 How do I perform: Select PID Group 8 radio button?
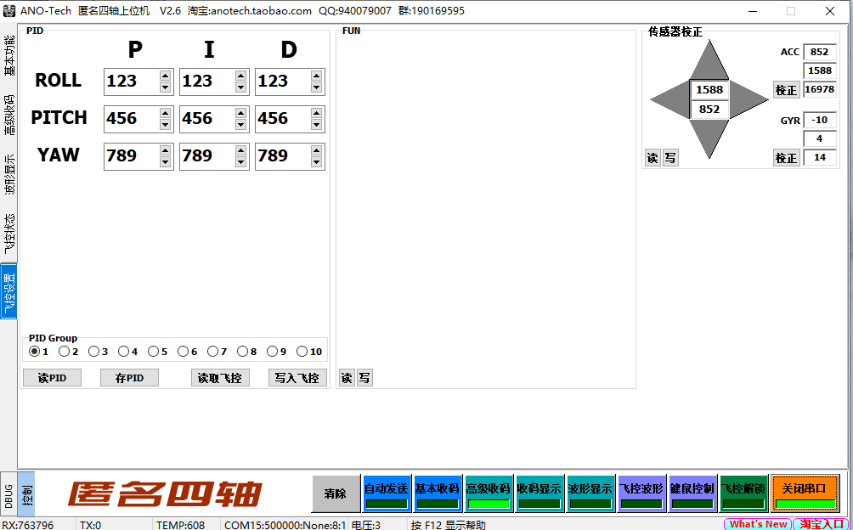pyautogui.click(x=242, y=351)
